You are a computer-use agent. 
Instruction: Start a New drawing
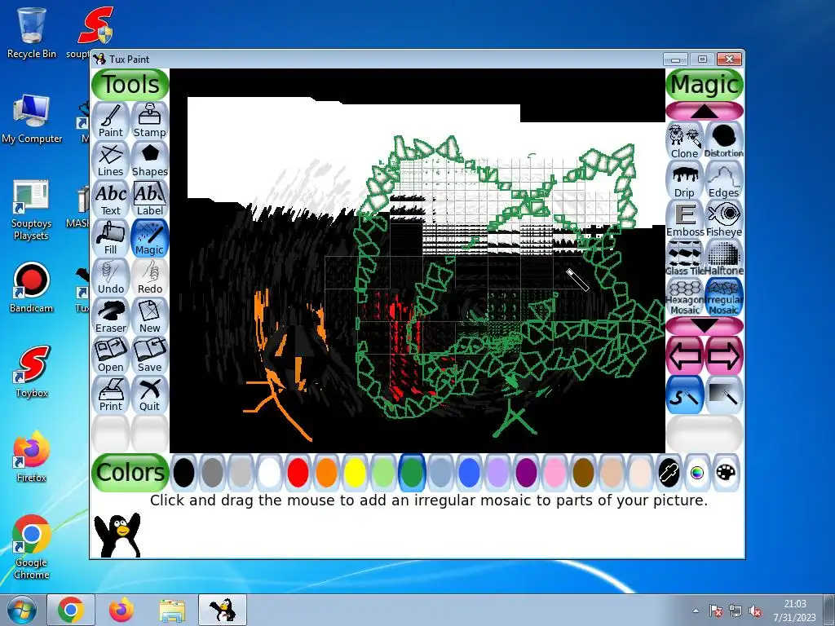(150, 316)
